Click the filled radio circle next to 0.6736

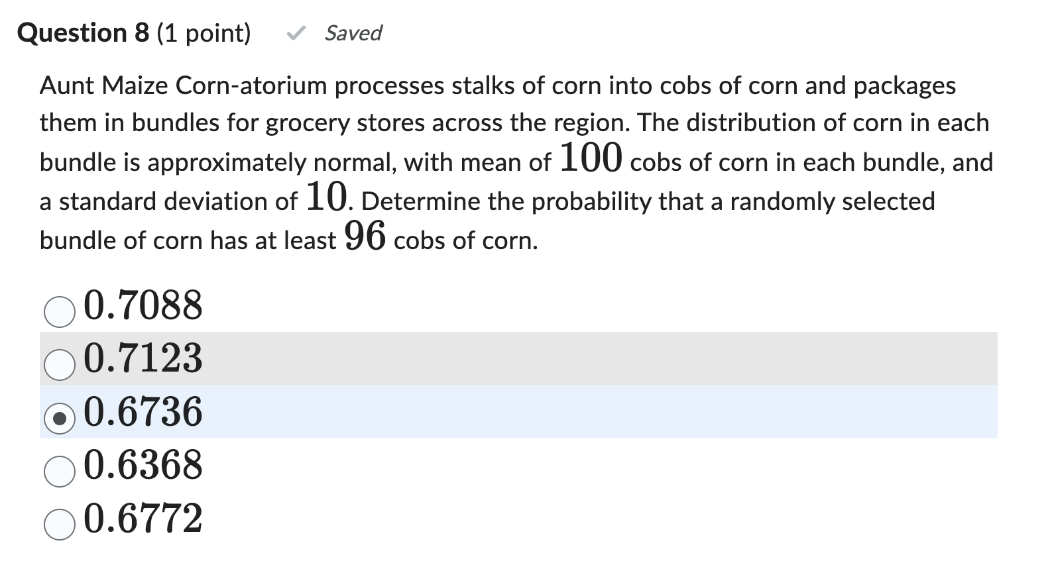[x=59, y=418]
